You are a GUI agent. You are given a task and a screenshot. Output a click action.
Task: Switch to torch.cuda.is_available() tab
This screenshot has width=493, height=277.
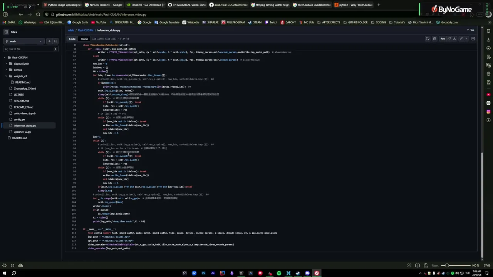pos(312,5)
